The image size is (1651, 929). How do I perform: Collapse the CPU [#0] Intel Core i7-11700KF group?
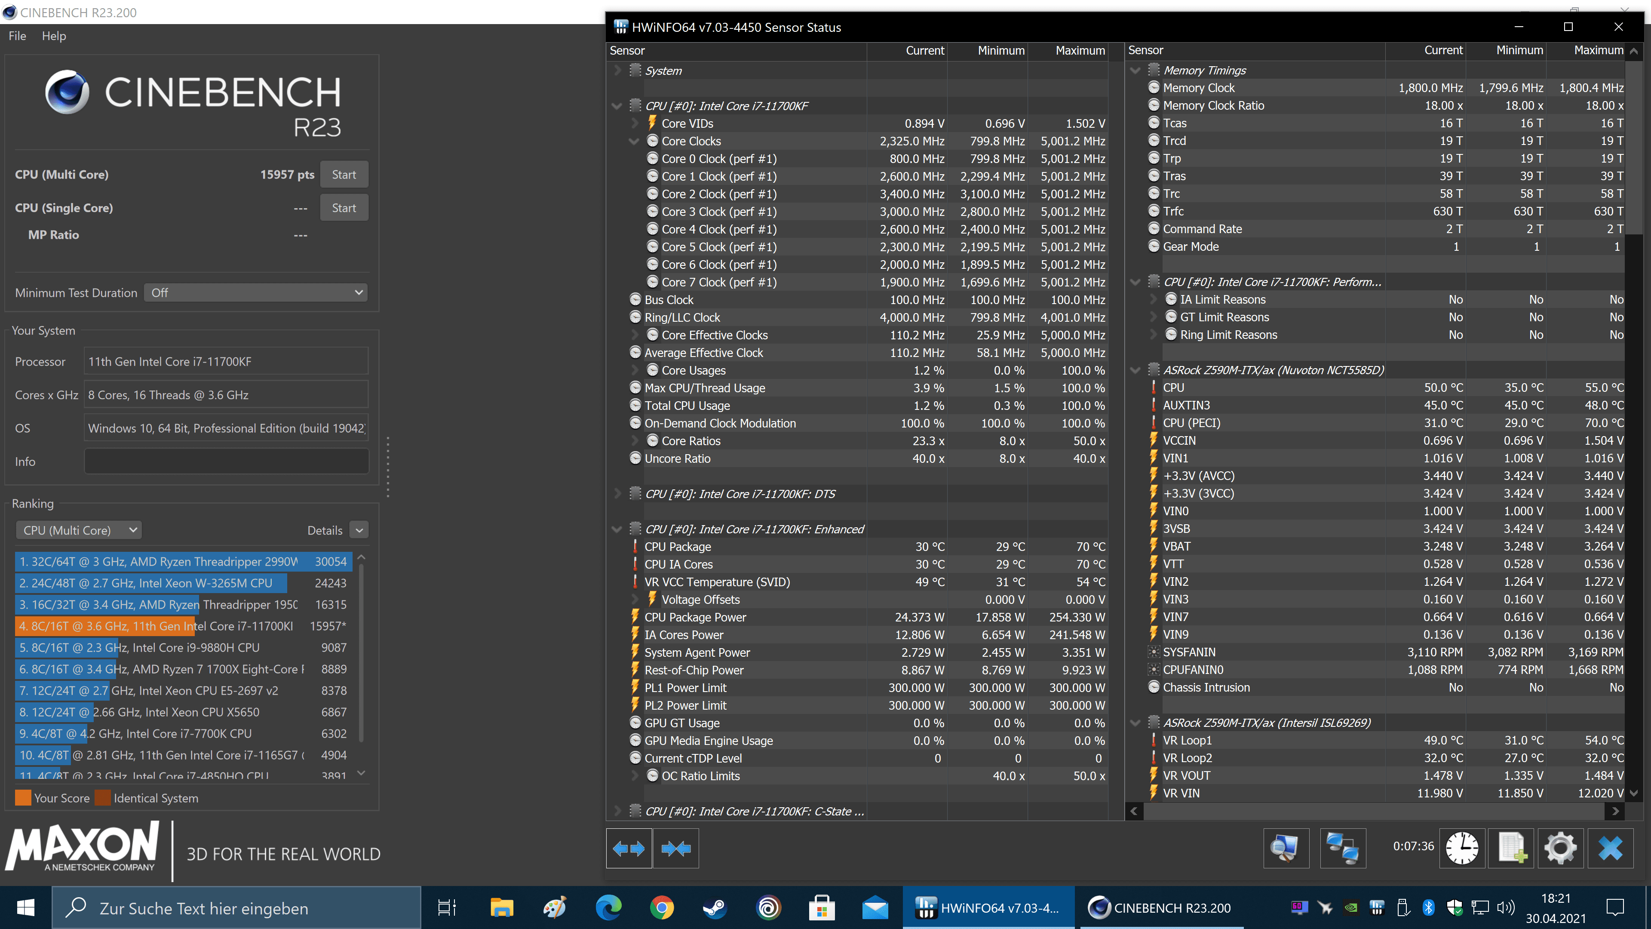[x=617, y=106]
